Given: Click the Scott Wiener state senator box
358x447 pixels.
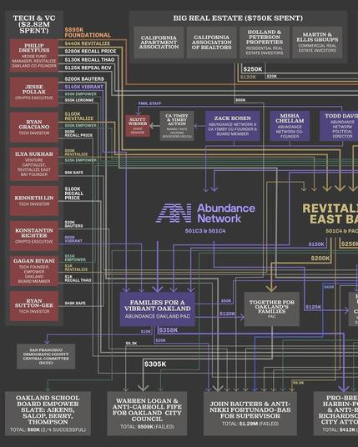Looking at the screenshot, I should pos(138,126).
